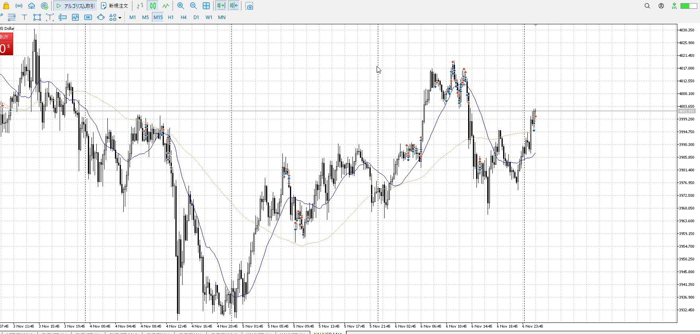Open the user account profile icon
This screenshot has height=334, width=700.
(x=661, y=6)
